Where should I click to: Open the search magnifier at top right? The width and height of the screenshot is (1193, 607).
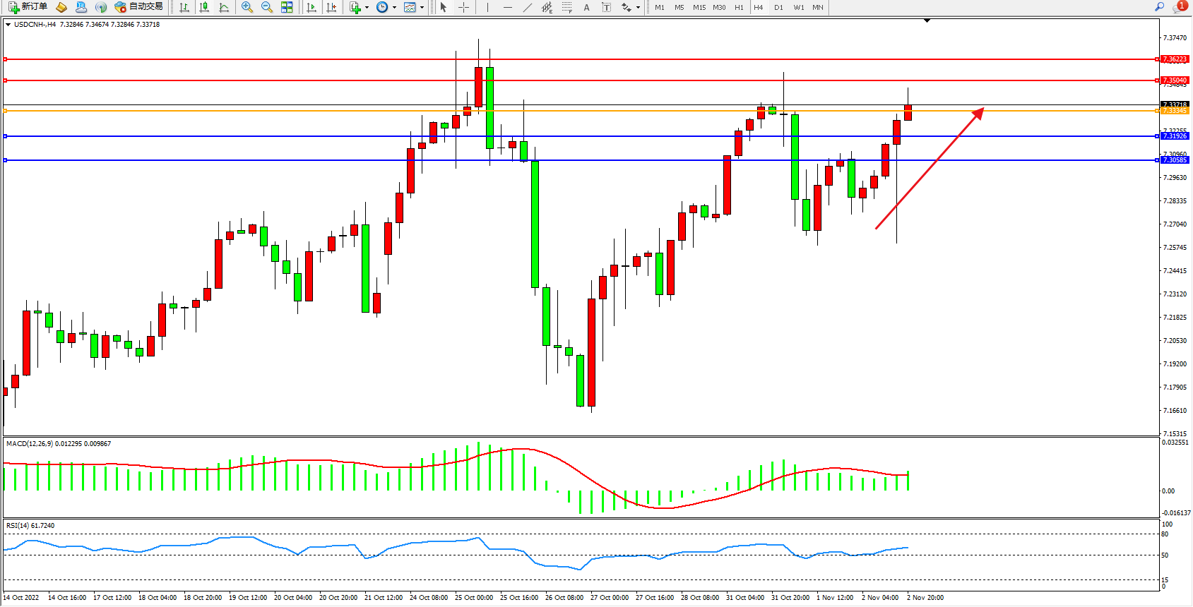tap(1159, 7)
